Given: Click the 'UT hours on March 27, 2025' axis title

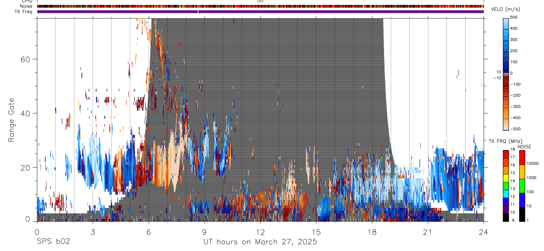Looking at the screenshot, I should coord(260,242).
